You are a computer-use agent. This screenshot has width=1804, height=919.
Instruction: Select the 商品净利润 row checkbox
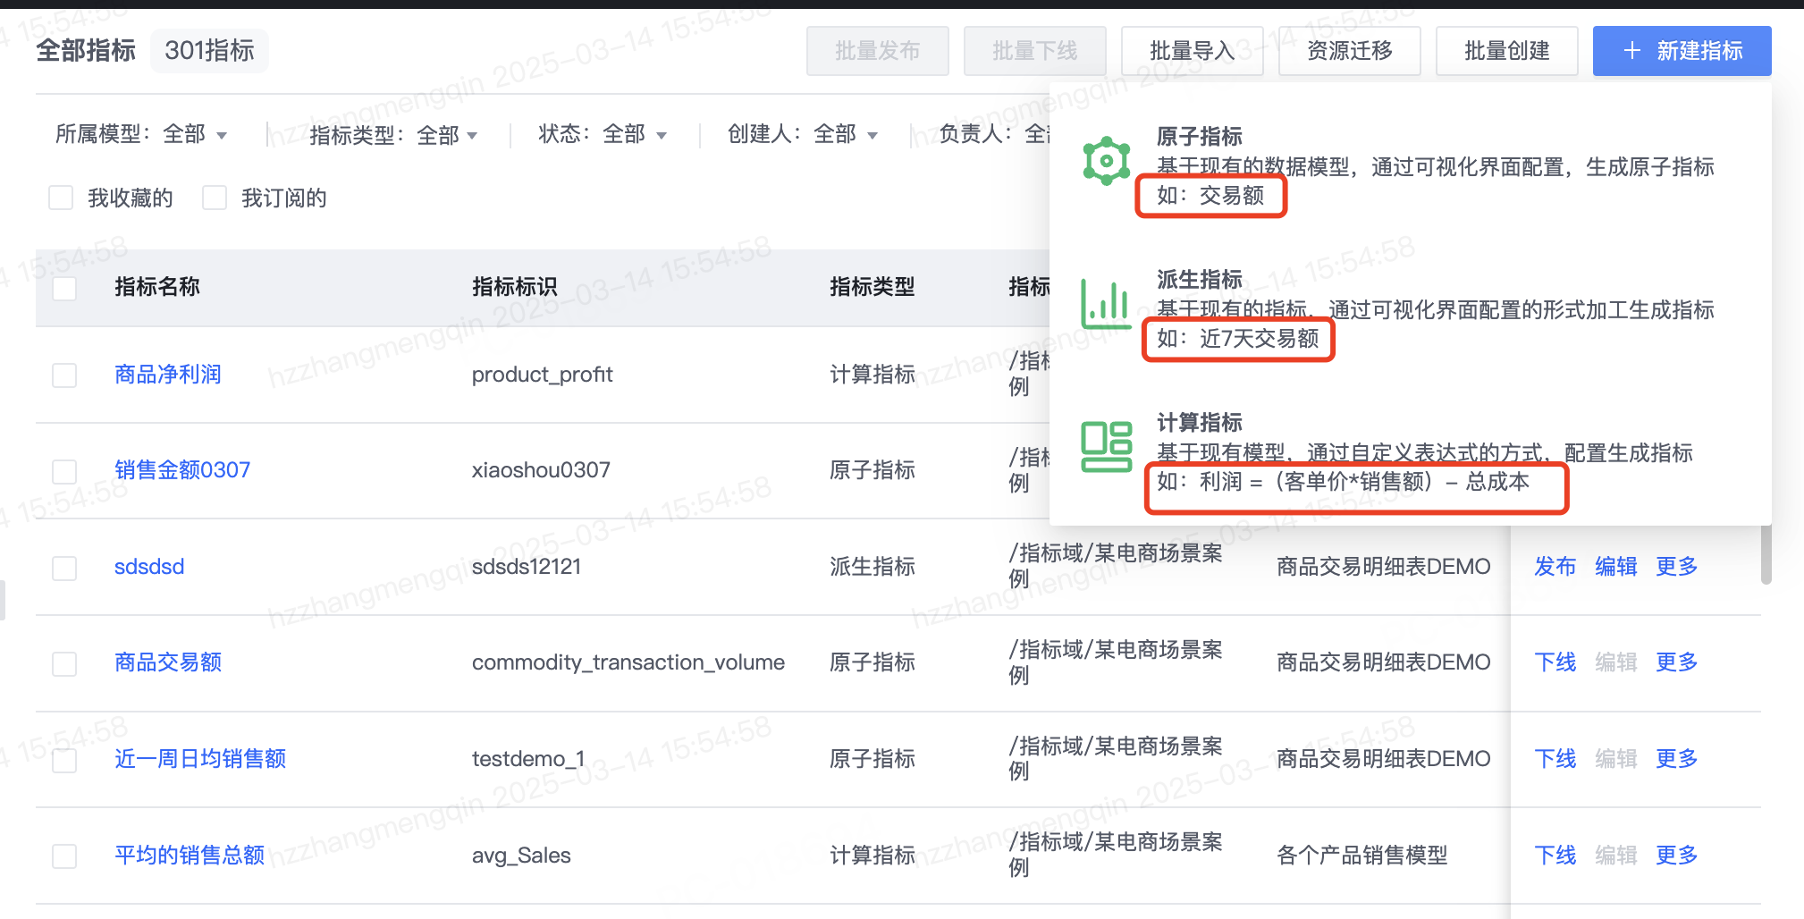[x=64, y=375]
